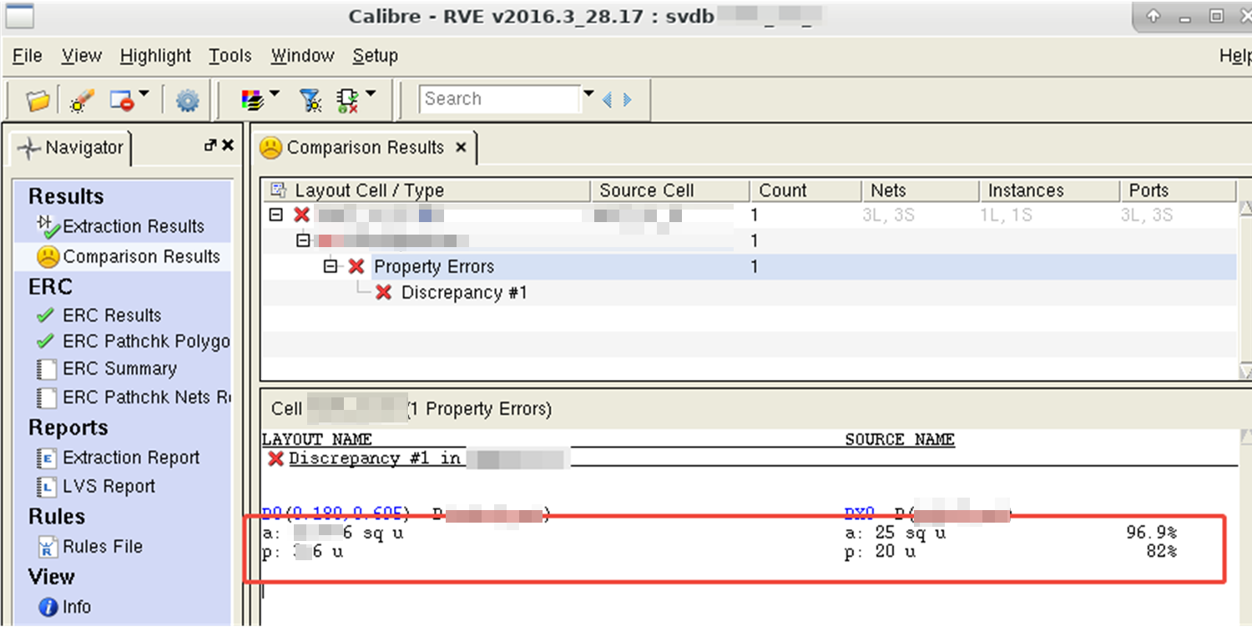Click the filter funnel icon
This screenshot has width=1252, height=632.
pos(310,101)
